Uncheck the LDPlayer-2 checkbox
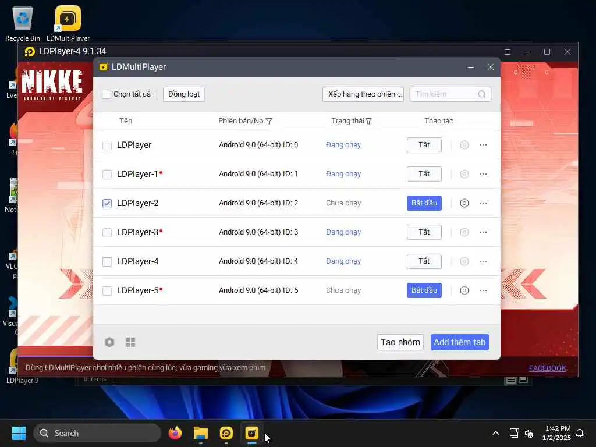This screenshot has height=447, width=596. point(107,203)
